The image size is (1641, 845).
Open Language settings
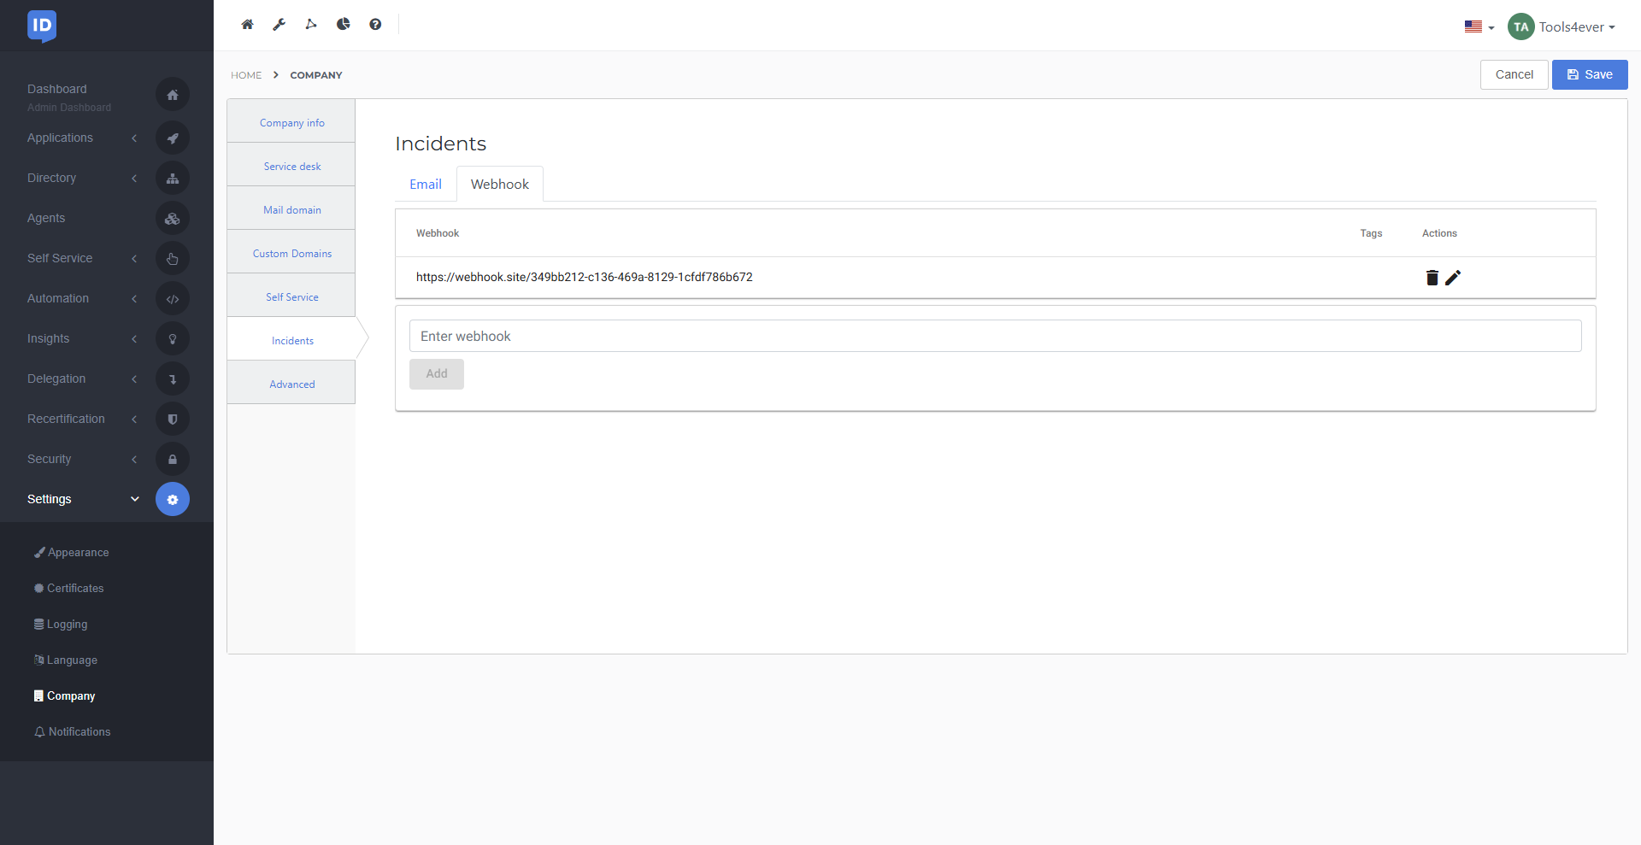tap(66, 660)
